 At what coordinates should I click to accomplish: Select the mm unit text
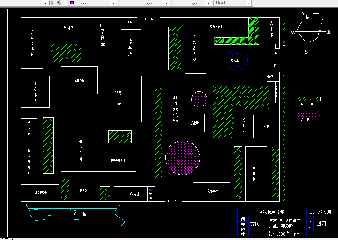coord(297,234)
